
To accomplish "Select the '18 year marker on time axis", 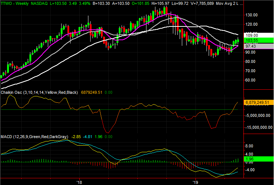I will click(79, 182).
